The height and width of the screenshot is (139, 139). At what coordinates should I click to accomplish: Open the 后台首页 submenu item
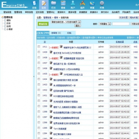click(116, 12)
